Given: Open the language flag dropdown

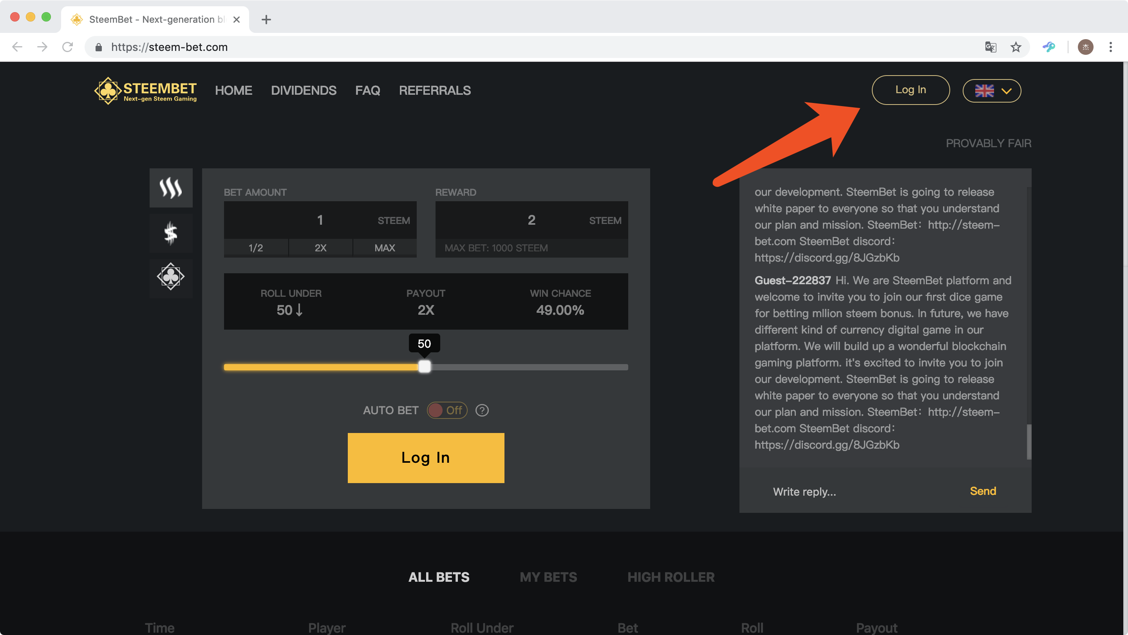Looking at the screenshot, I should pos(992,90).
